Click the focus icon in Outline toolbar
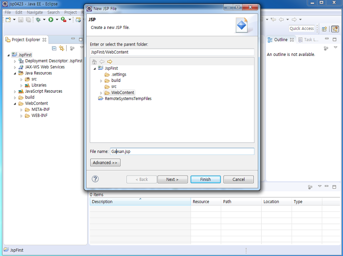Image resolution: width=343 pixels, height=256 pixels. [326, 48]
